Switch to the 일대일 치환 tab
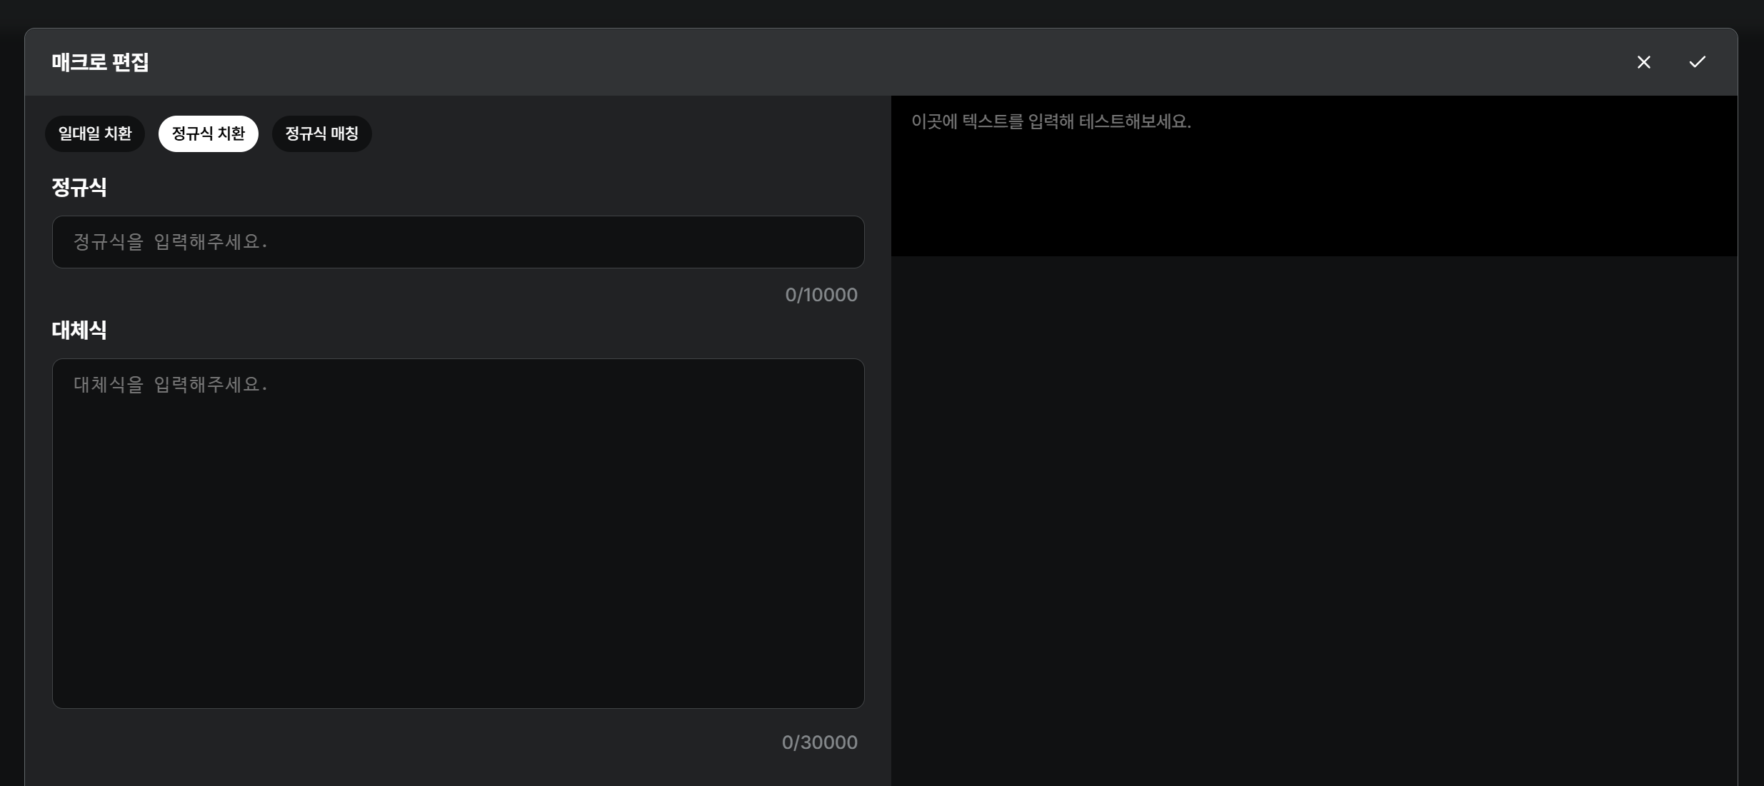 click(95, 133)
